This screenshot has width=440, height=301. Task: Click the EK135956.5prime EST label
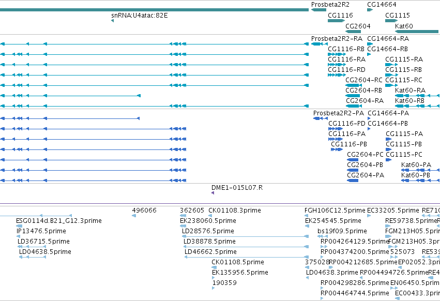(240, 273)
